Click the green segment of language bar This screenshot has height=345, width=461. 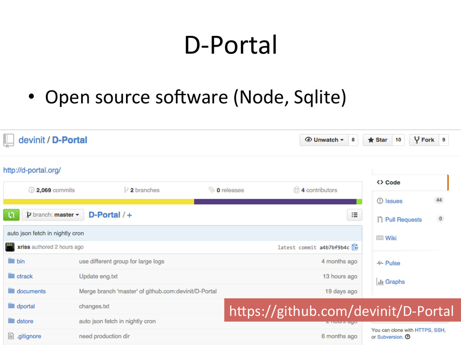(x=359, y=202)
